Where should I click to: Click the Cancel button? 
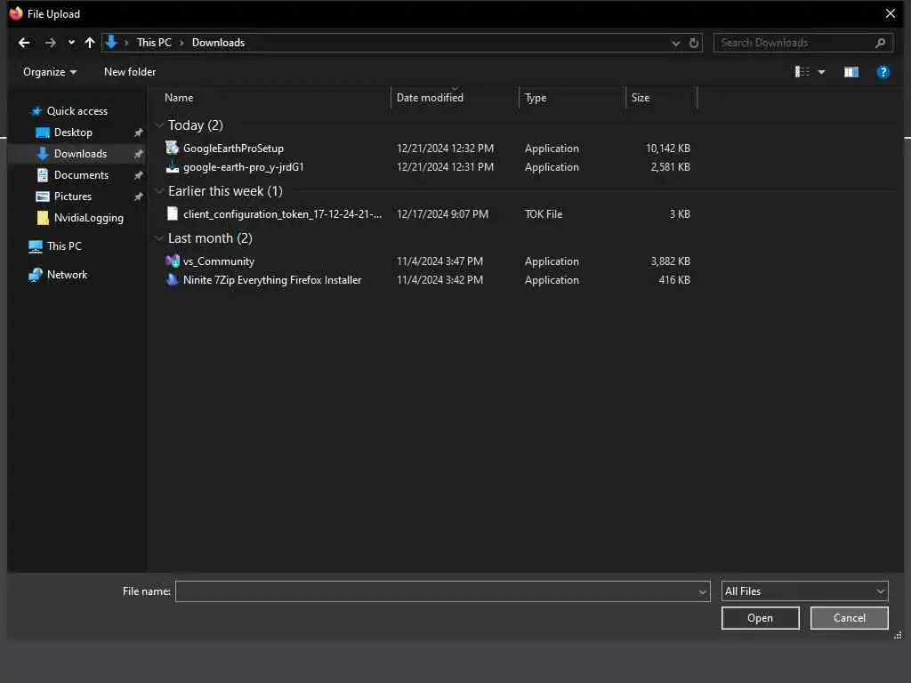[849, 618]
